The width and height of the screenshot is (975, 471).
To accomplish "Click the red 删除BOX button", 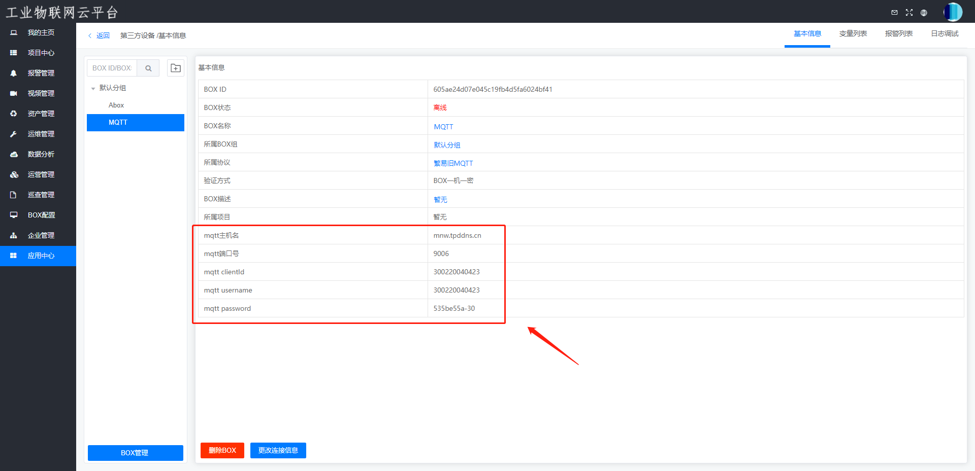I will tap(222, 450).
